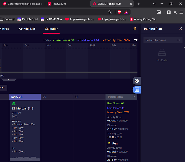Image resolution: width=185 pixels, height=162 pixels.
Task: Click the zoom magnifier icon in address bar
Action: (110, 12)
